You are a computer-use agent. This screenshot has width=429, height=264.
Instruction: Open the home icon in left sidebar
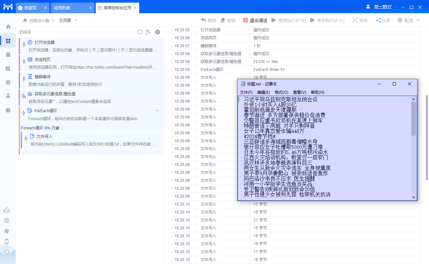(x=8, y=27)
